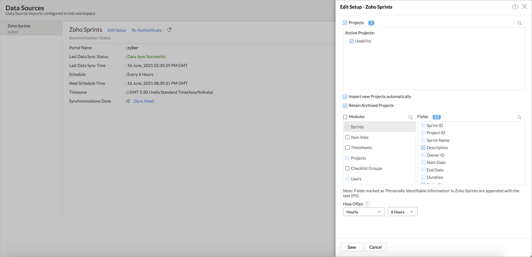Click the Fields count badge 22
The image size is (532, 257).
coord(437,117)
